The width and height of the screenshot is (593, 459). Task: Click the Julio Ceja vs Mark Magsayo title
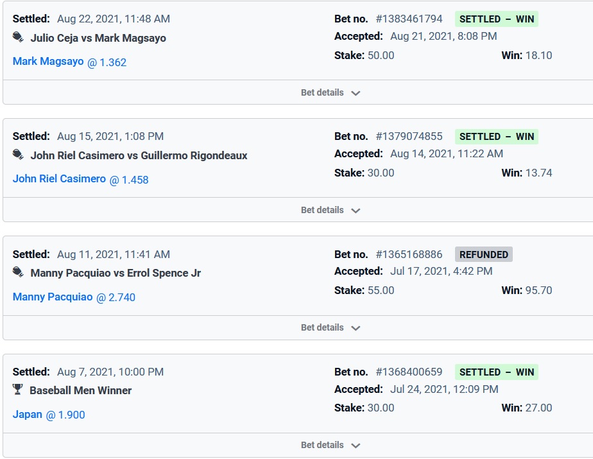click(98, 38)
